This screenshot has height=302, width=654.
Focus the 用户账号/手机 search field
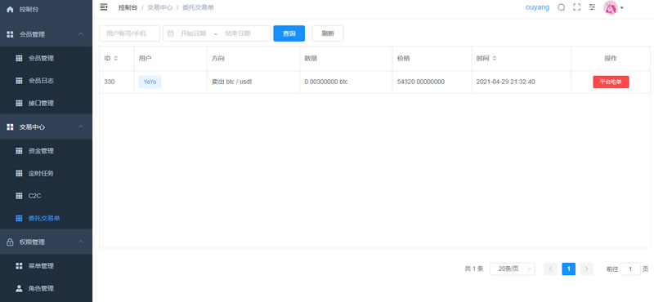tap(129, 33)
